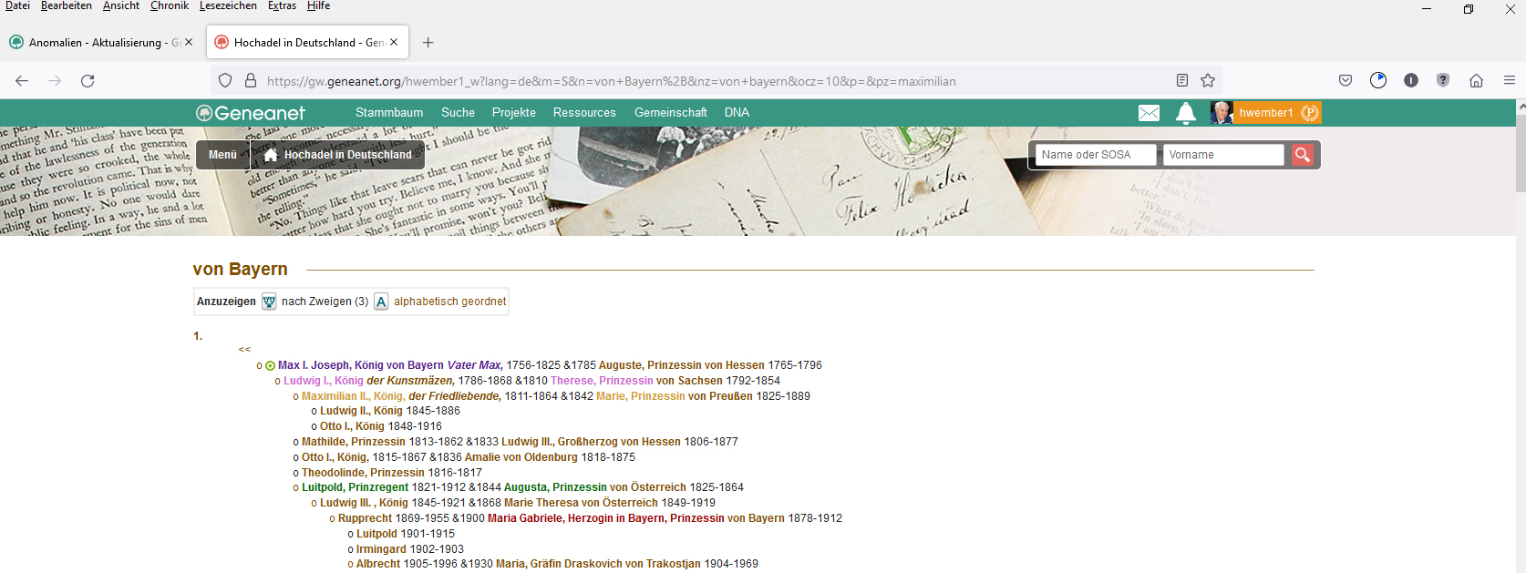The width and height of the screenshot is (1526, 573).
Task: Click the Geneanet logo
Action: coord(251,113)
